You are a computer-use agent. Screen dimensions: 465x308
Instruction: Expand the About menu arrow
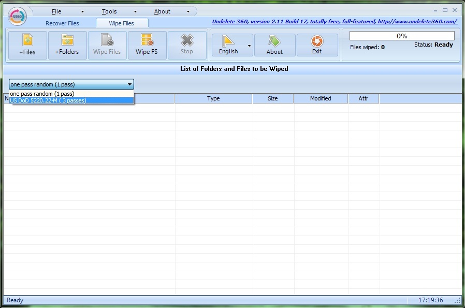point(188,12)
